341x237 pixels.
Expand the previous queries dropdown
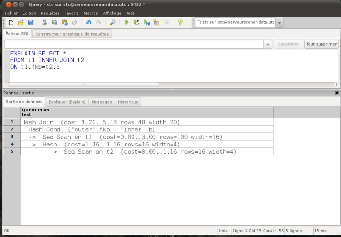pos(268,44)
